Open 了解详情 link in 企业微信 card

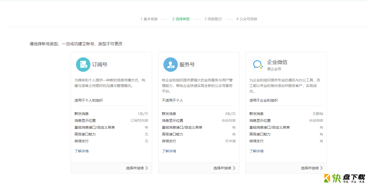click(256, 151)
